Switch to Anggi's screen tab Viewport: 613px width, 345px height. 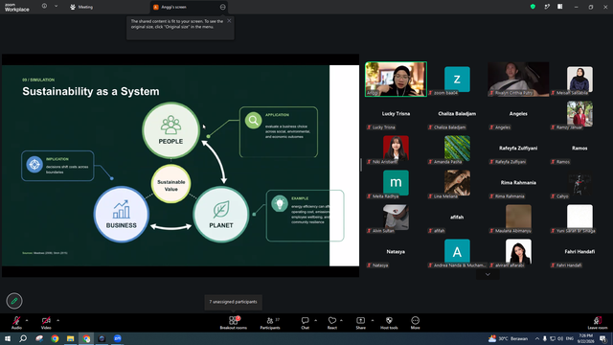189,7
